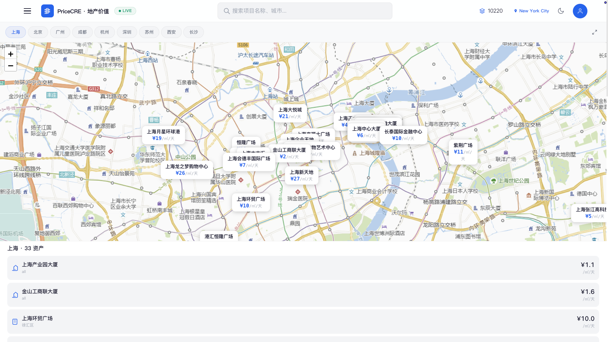This screenshot has width=608, height=342.
Task: Open the 金山工商联大厦 map marker
Action: [289, 153]
